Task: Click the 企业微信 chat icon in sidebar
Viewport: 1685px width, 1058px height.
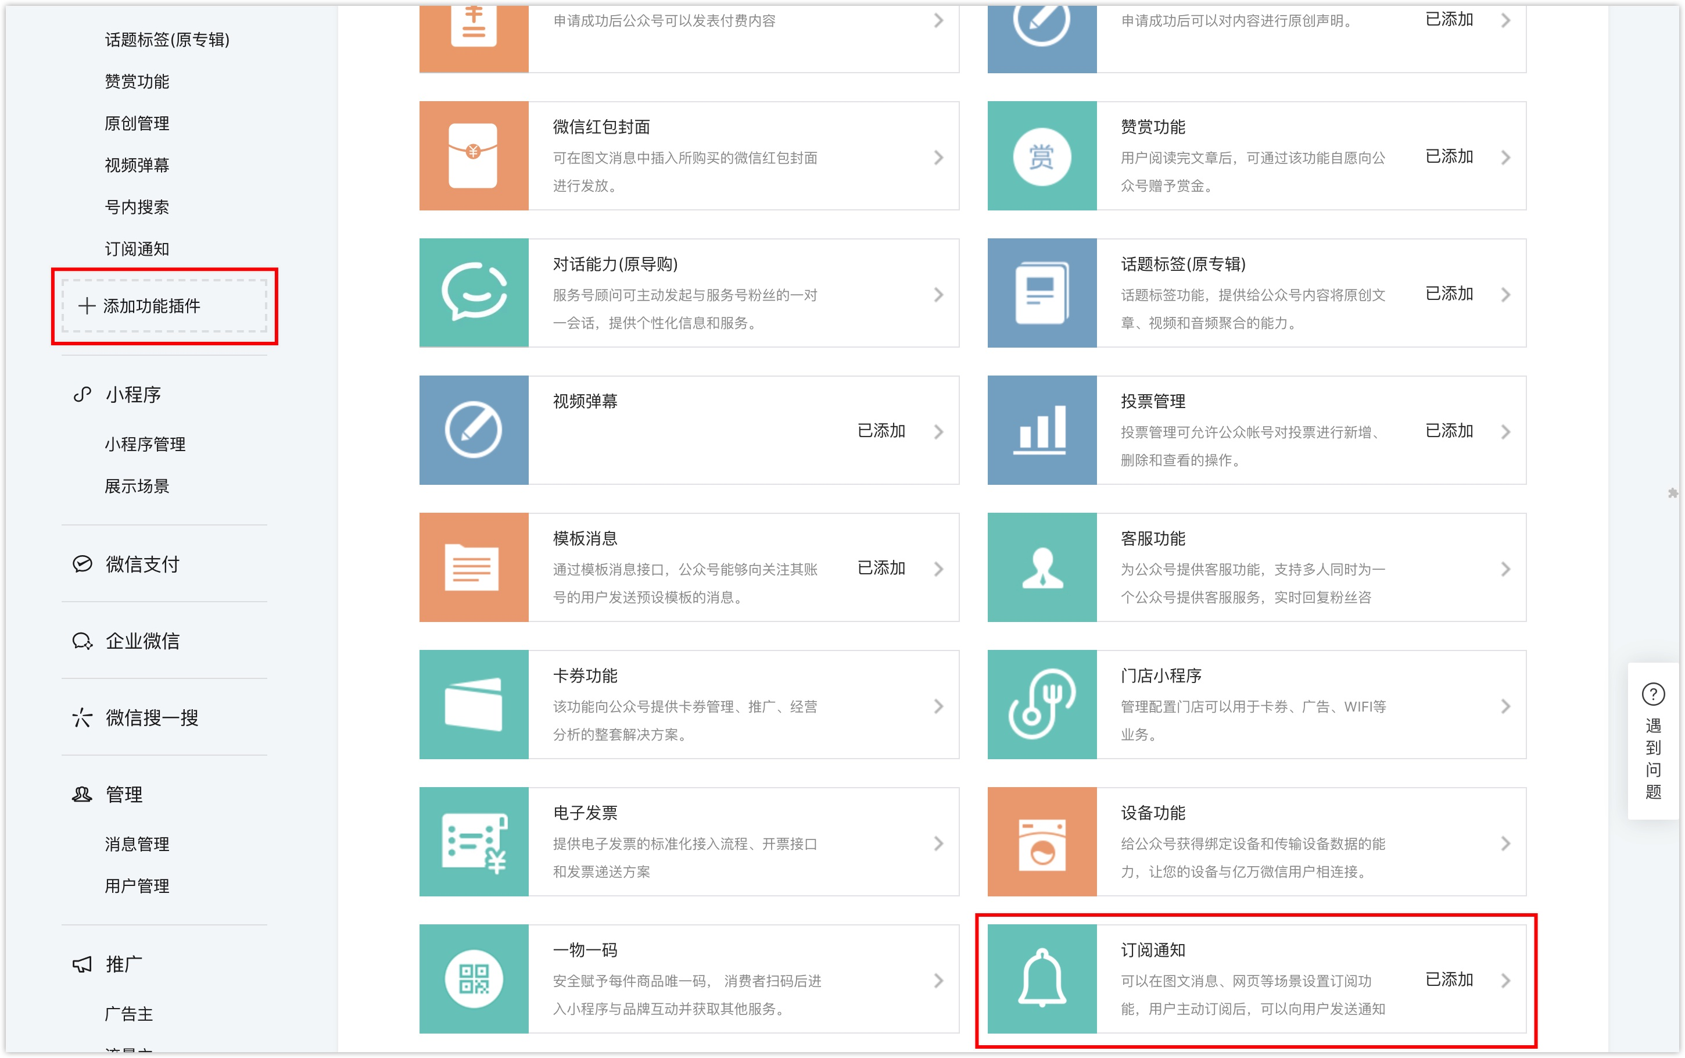Action: click(83, 641)
